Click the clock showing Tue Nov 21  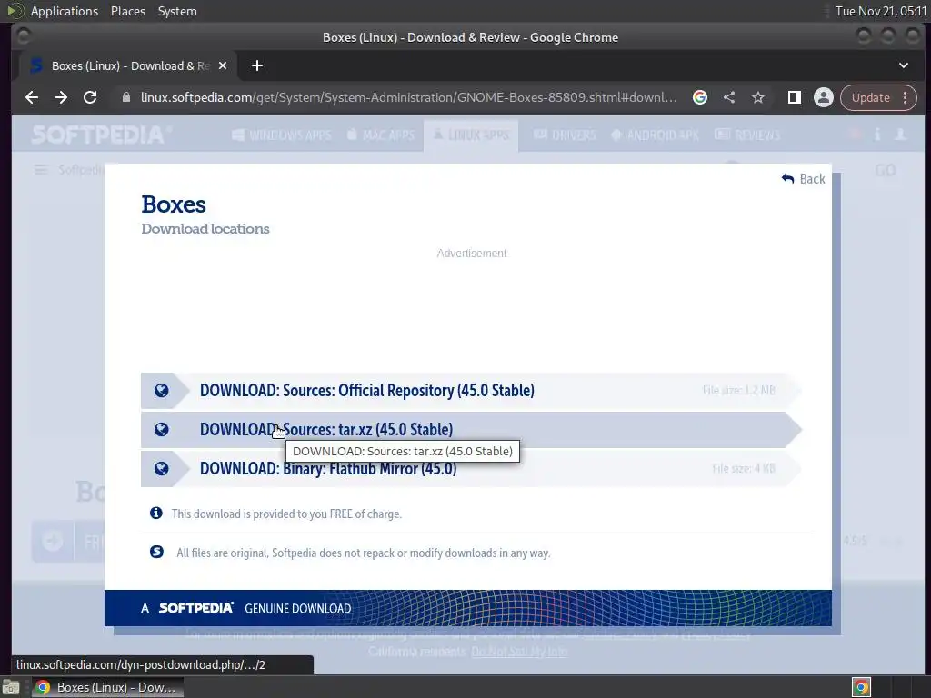(880, 11)
